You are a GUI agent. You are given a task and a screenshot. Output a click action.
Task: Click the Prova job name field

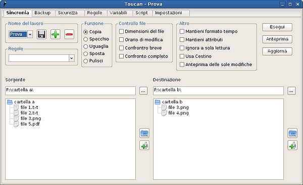point(18,34)
